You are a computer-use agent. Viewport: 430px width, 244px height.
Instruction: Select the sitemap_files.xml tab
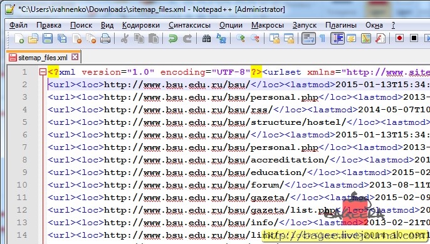tap(43, 58)
